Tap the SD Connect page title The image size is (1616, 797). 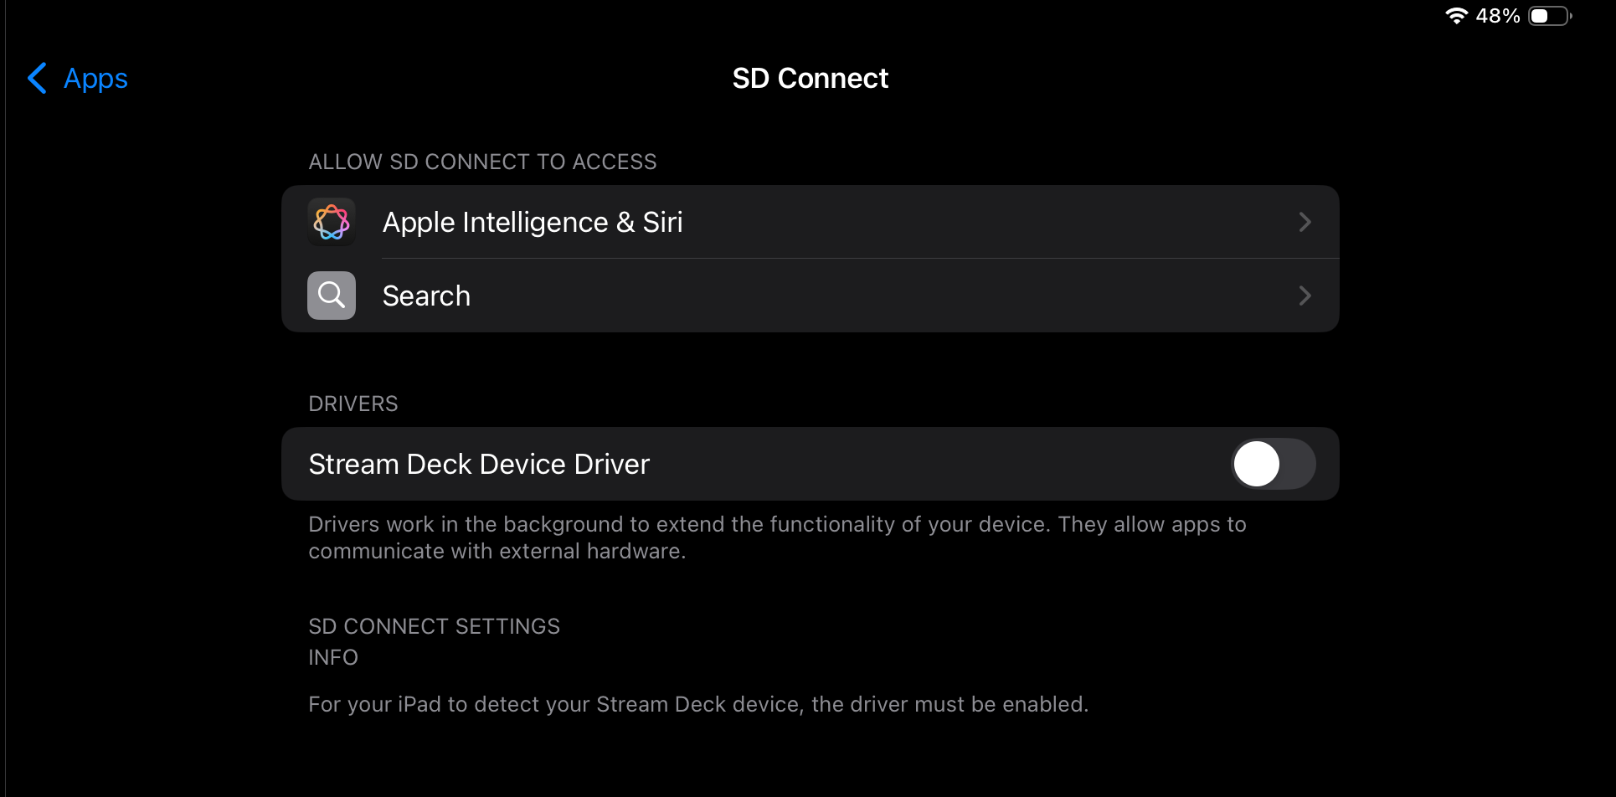810,78
